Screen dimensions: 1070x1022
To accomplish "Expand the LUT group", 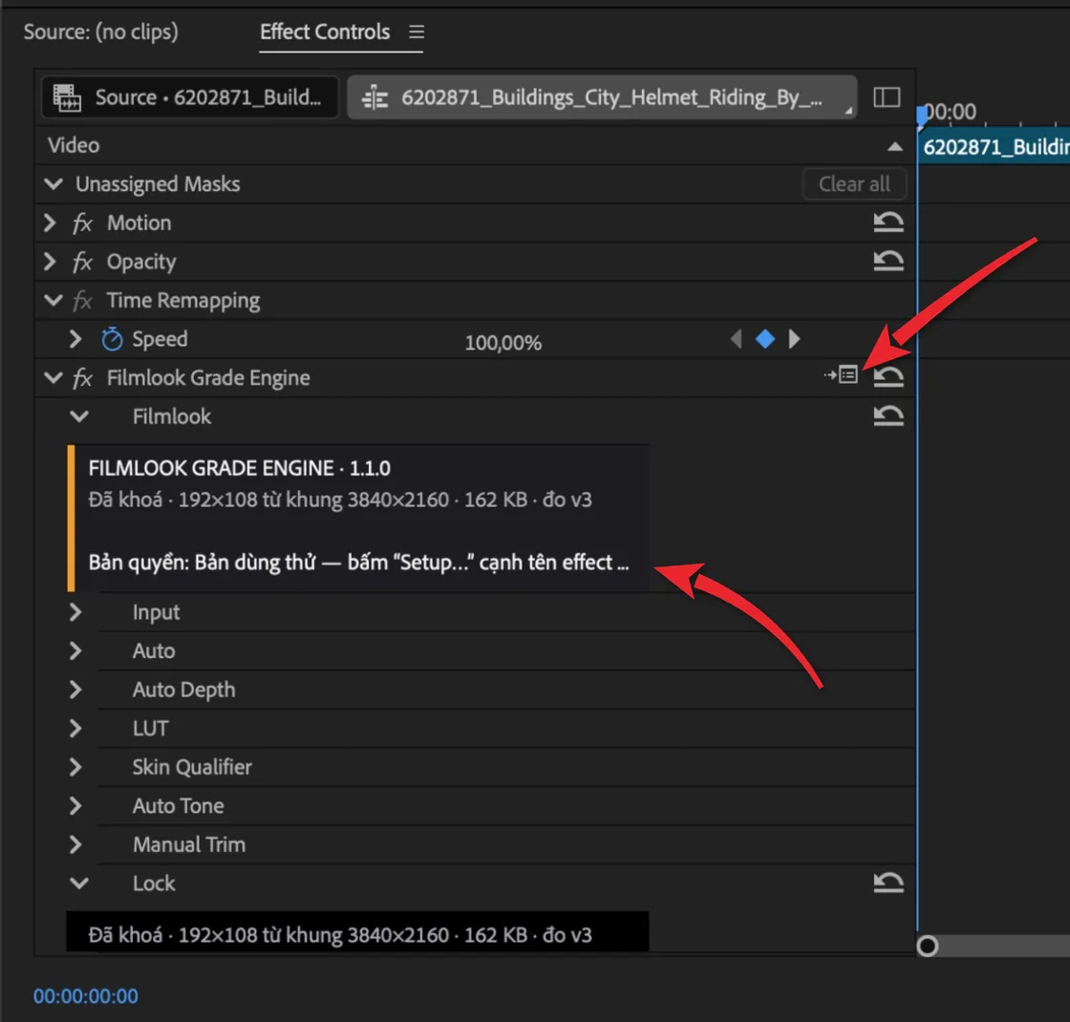I will click(75, 729).
